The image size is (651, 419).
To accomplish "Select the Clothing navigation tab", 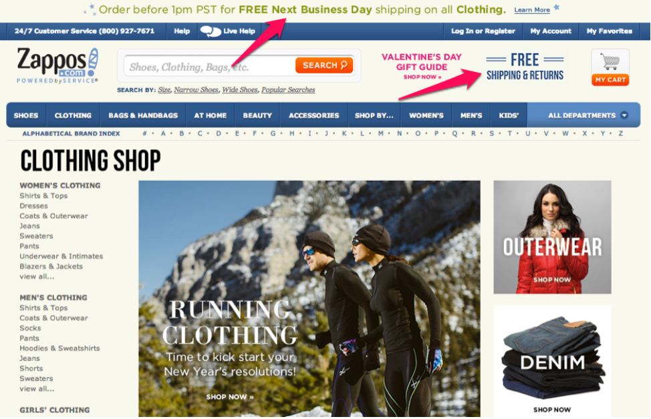I will (73, 115).
